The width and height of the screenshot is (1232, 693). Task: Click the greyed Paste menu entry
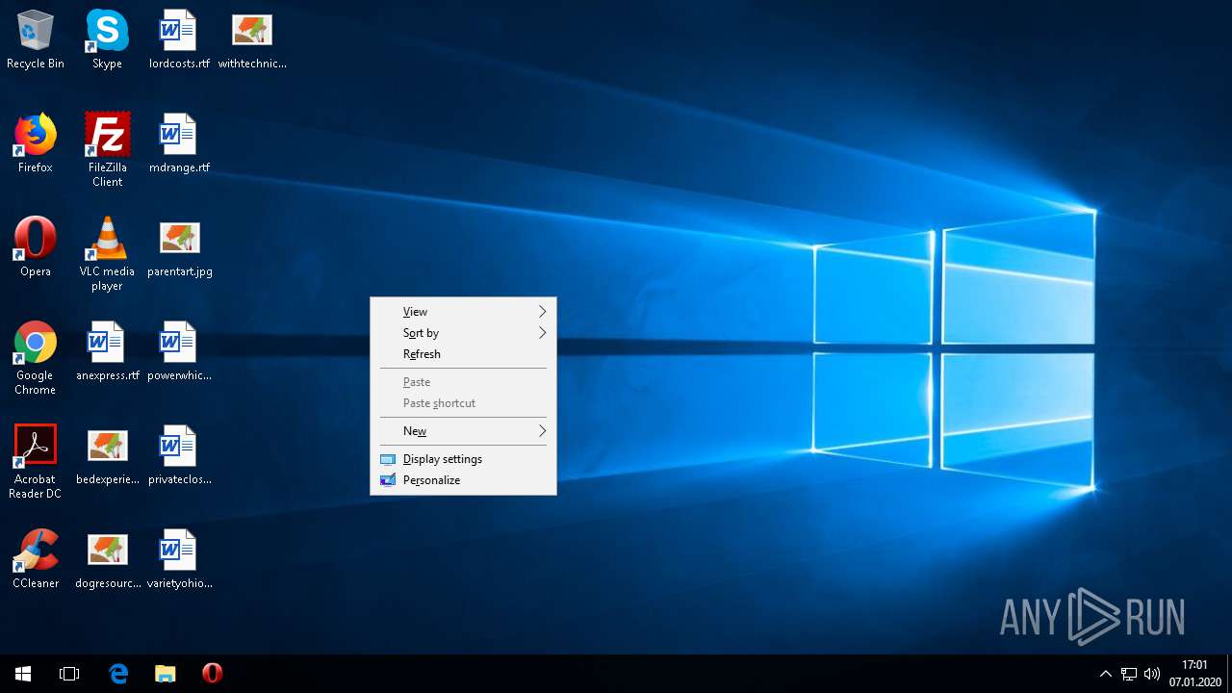[463, 382]
